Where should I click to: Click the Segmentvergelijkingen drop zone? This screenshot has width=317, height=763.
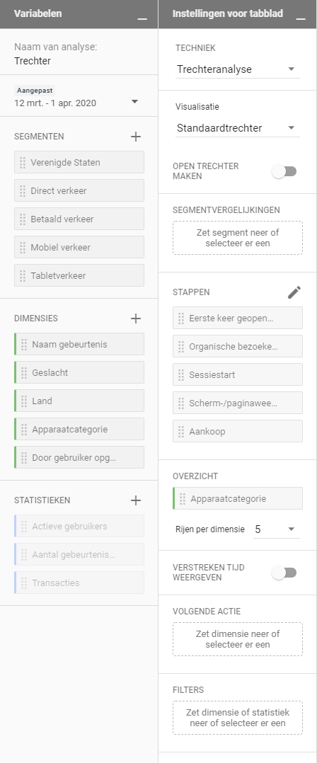tap(238, 238)
